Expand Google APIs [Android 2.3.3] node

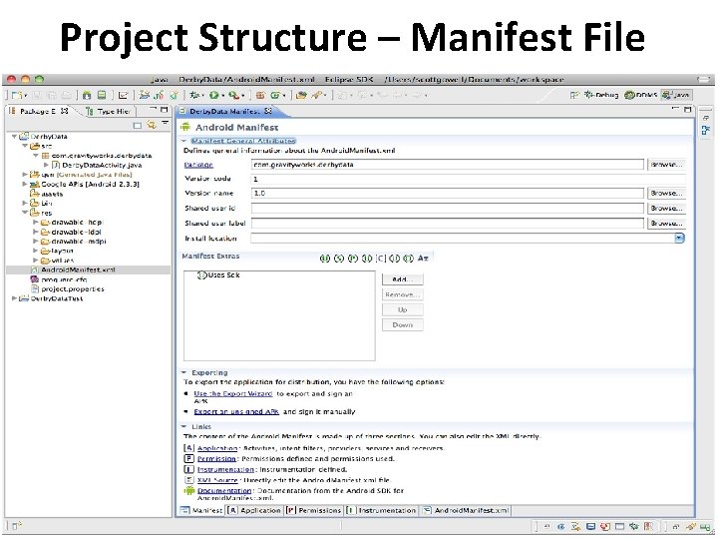click(25, 185)
